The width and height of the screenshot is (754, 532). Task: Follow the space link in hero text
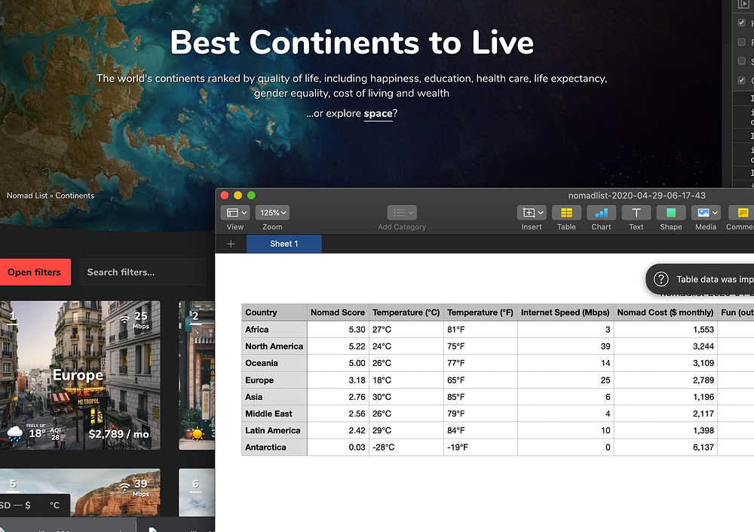[x=378, y=114]
